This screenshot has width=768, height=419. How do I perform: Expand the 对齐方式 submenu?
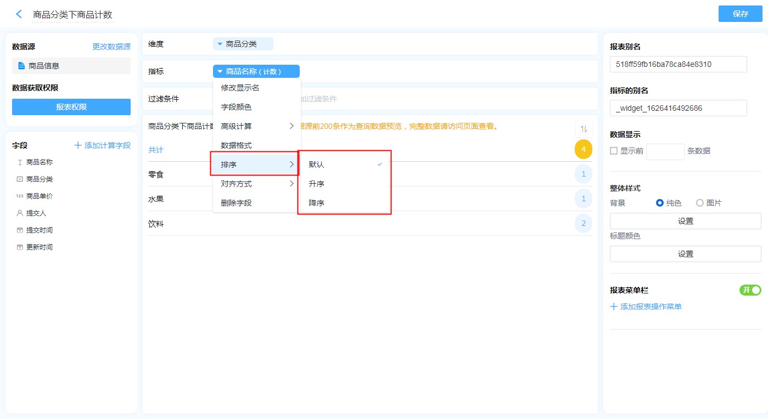256,184
